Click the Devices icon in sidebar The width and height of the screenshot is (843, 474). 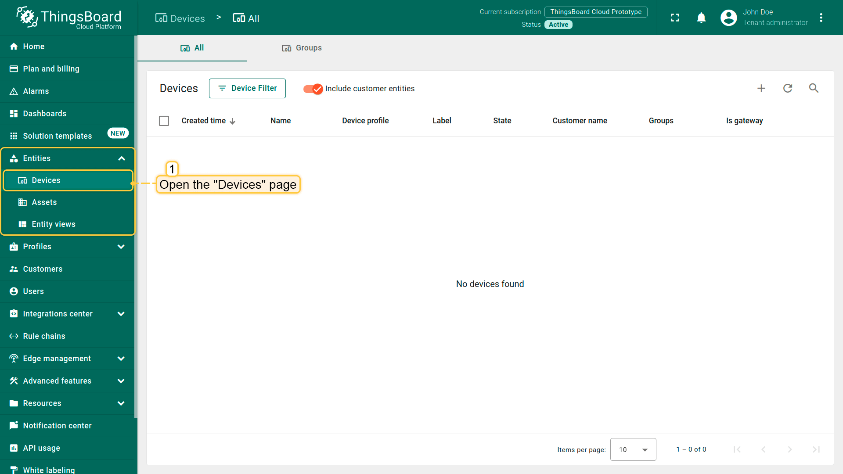22,180
